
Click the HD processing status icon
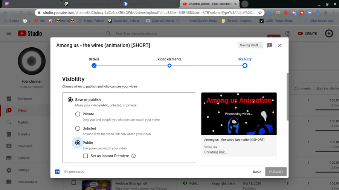point(57,172)
